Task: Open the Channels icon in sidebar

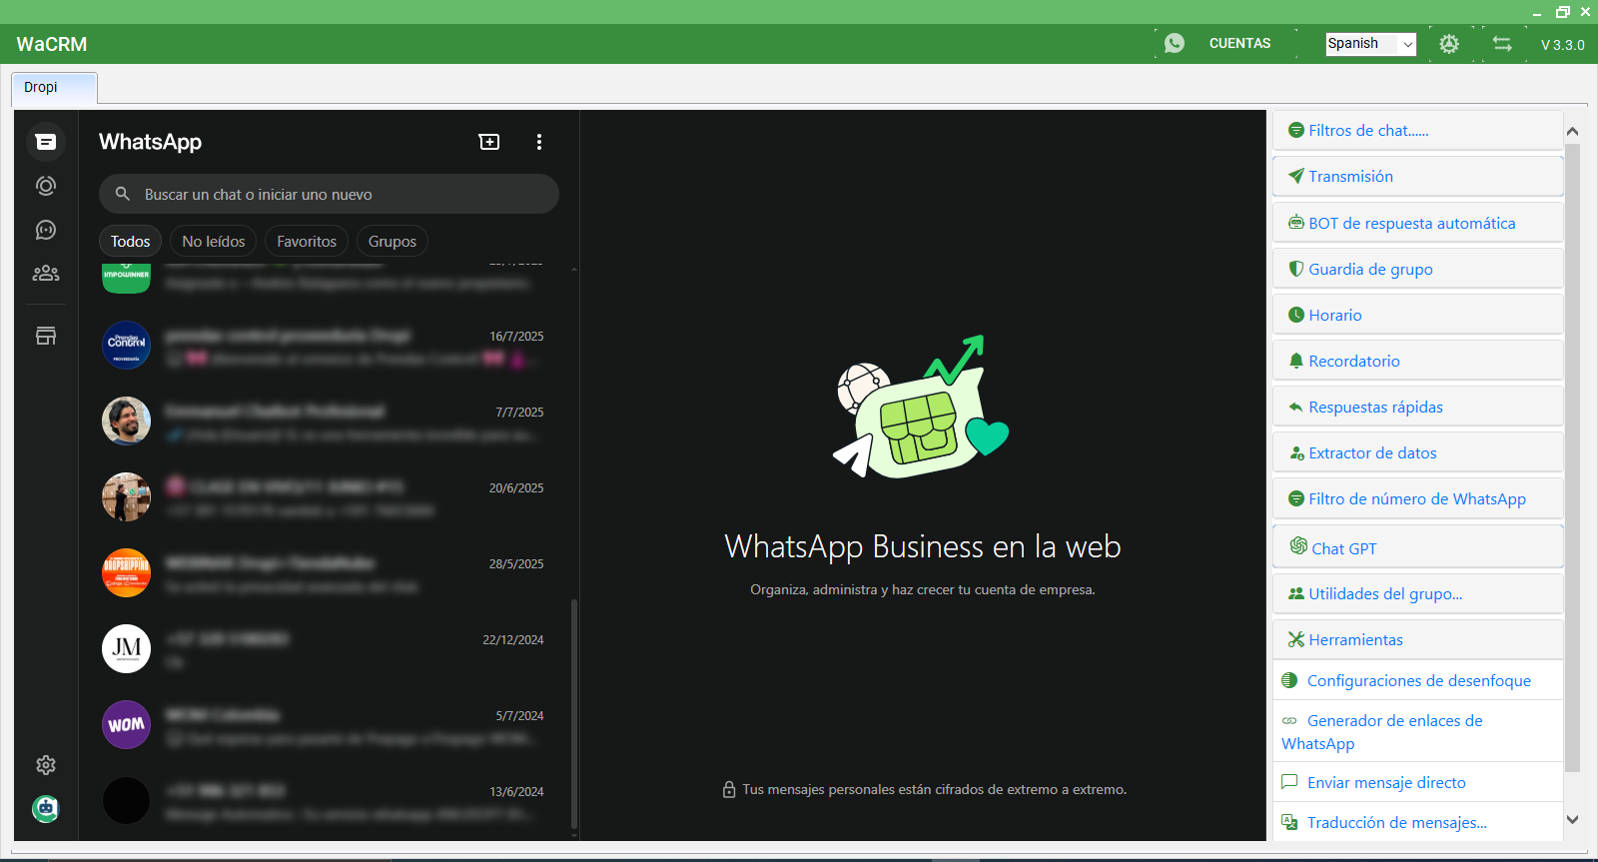Action: (x=46, y=230)
